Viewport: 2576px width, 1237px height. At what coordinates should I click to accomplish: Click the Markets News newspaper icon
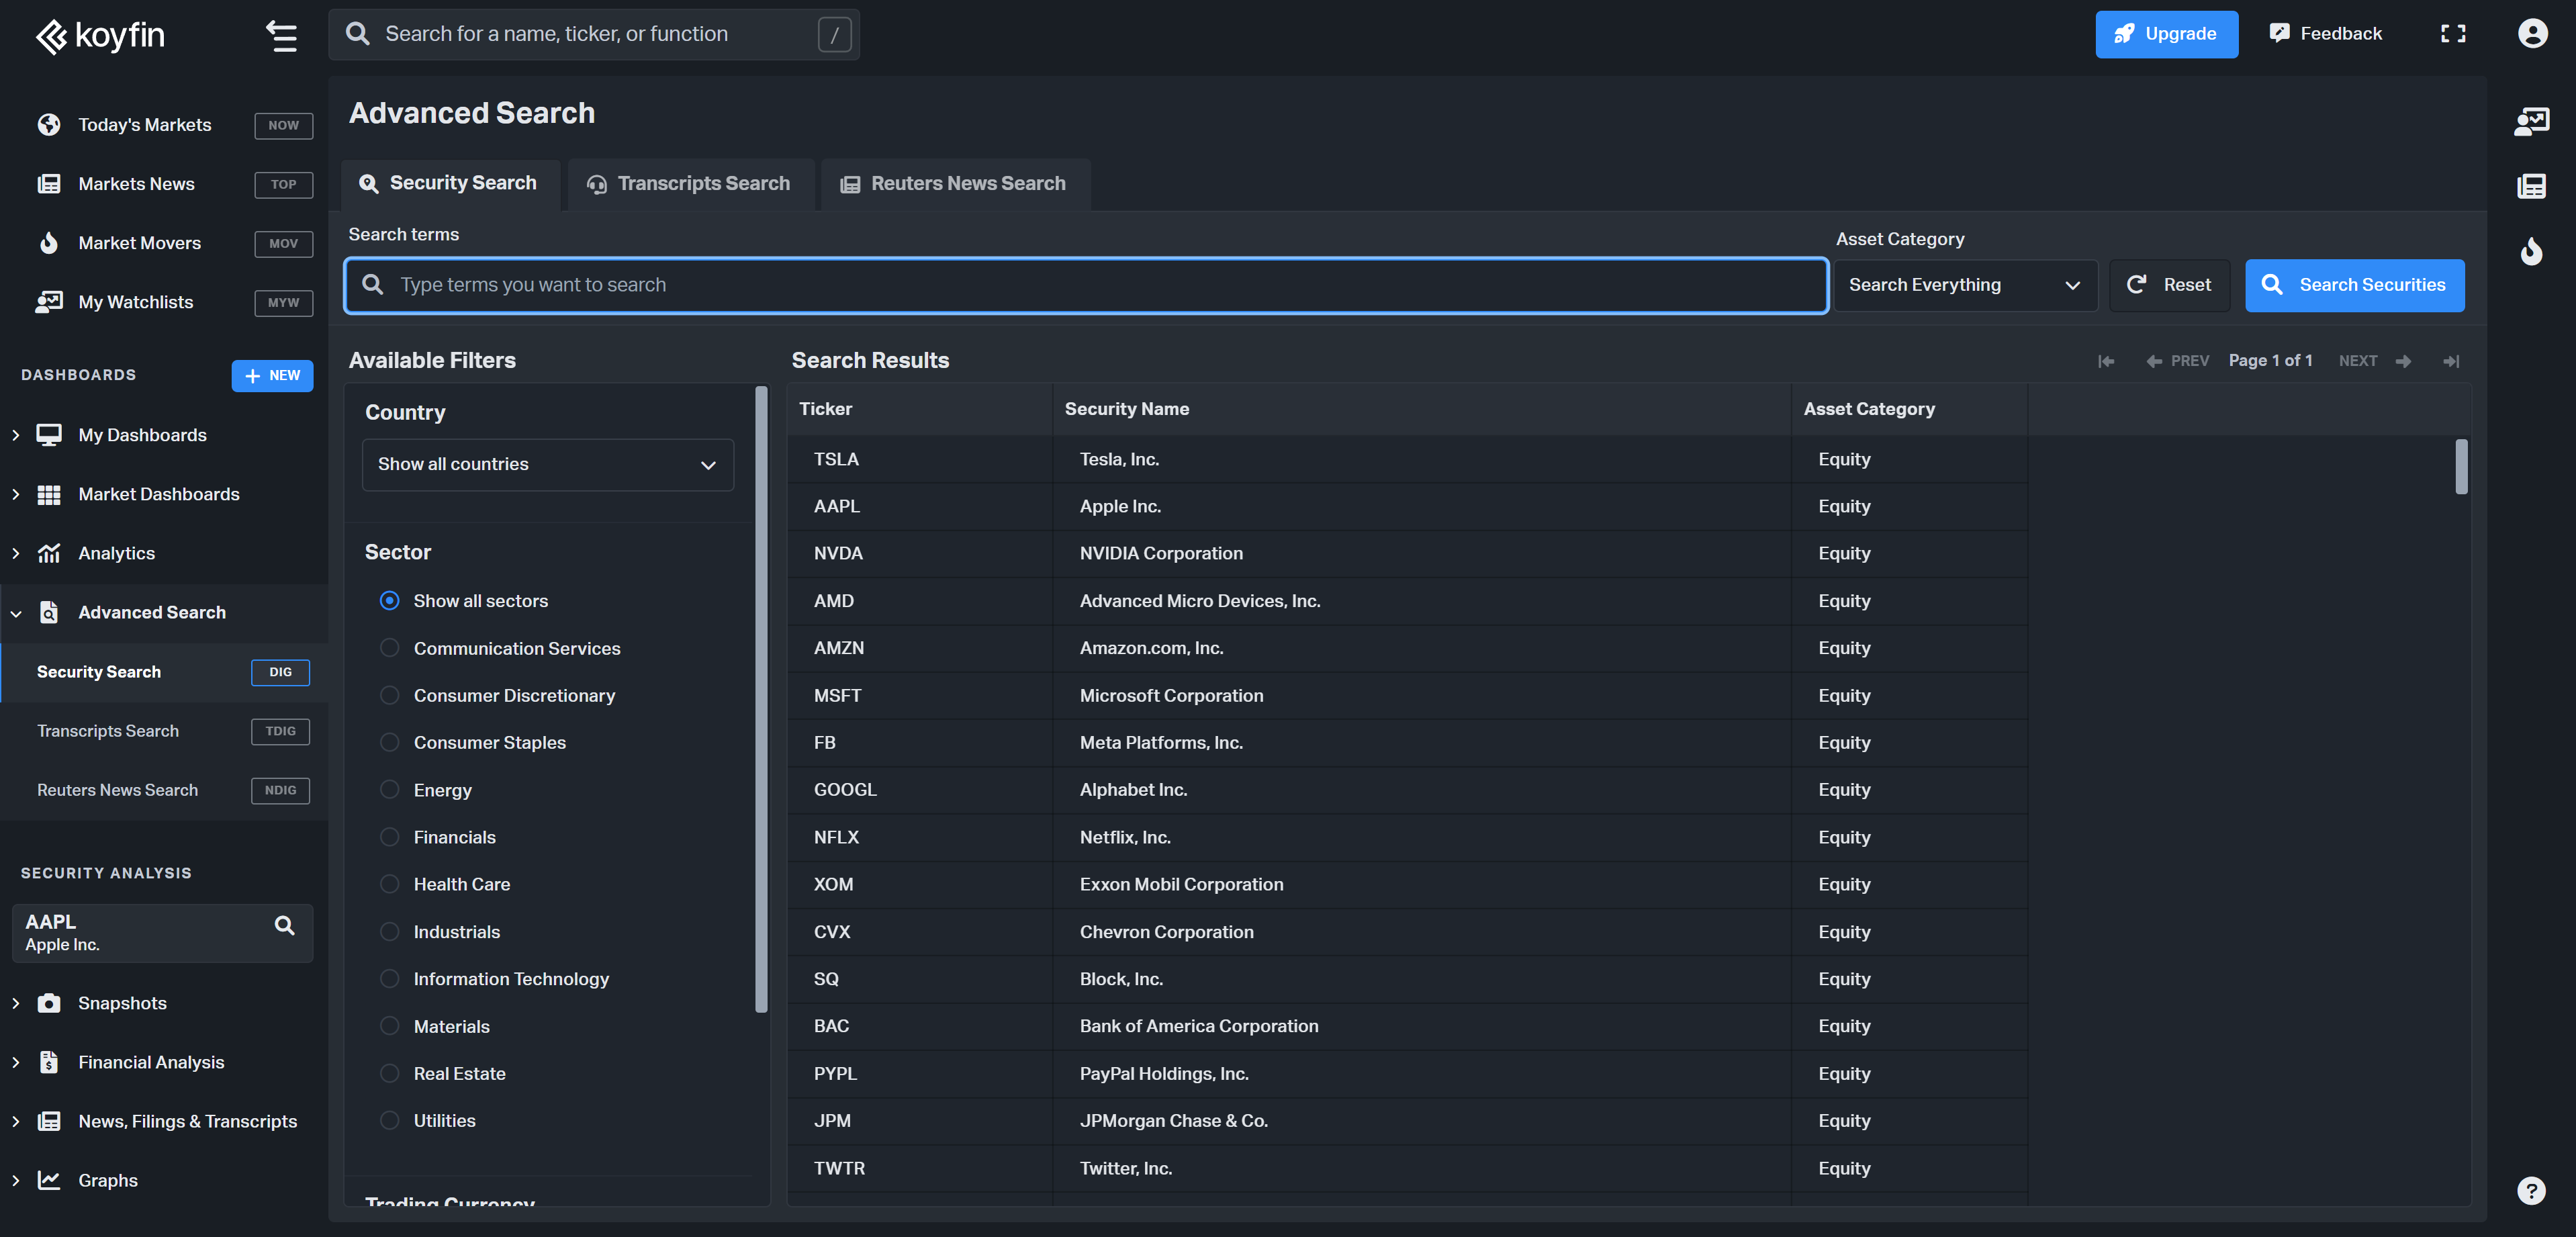[48, 184]
